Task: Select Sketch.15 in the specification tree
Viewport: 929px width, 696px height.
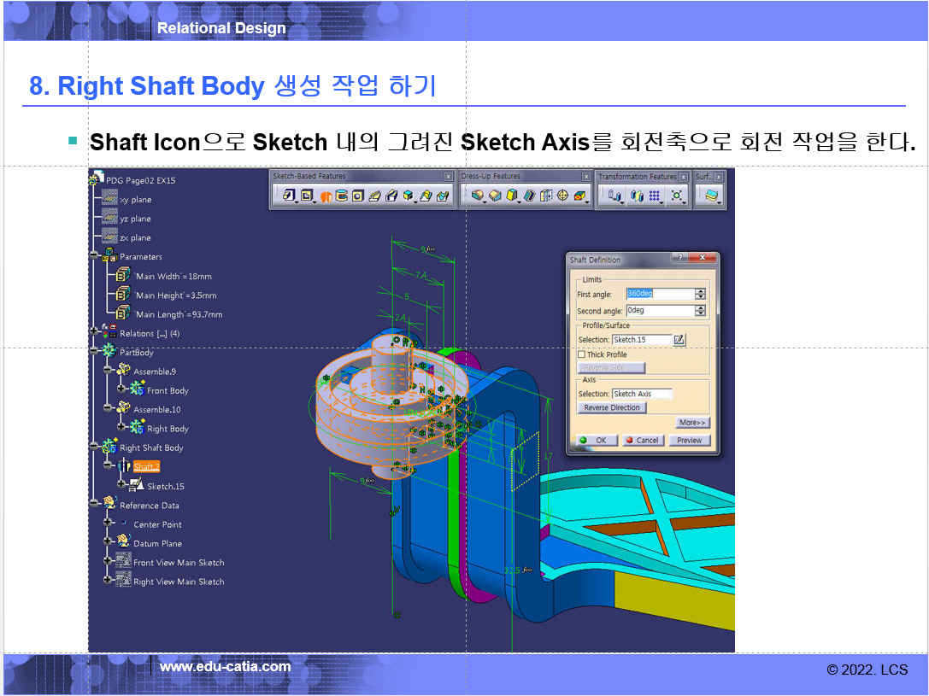Action: point(165,486)
